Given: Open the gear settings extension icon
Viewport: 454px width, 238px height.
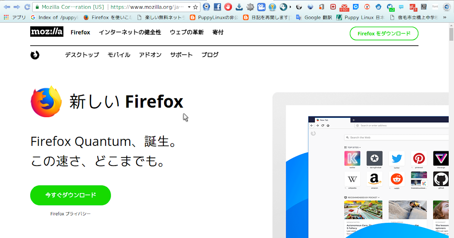Looking at the screenshot, I should 447,7.
